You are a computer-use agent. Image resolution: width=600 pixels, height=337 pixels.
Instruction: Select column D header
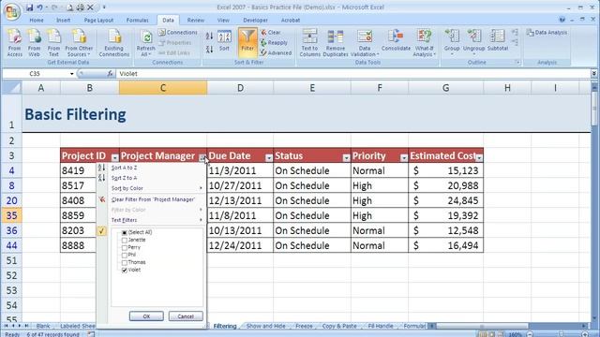click(x=240, y=88)
